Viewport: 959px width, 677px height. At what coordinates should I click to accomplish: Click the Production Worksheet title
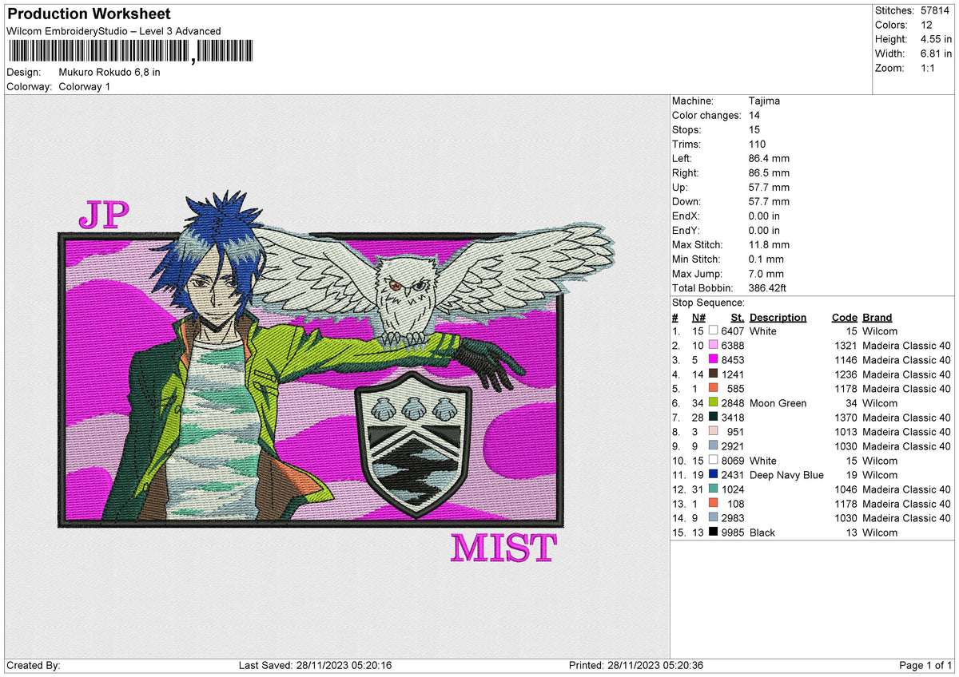(89, 14)
